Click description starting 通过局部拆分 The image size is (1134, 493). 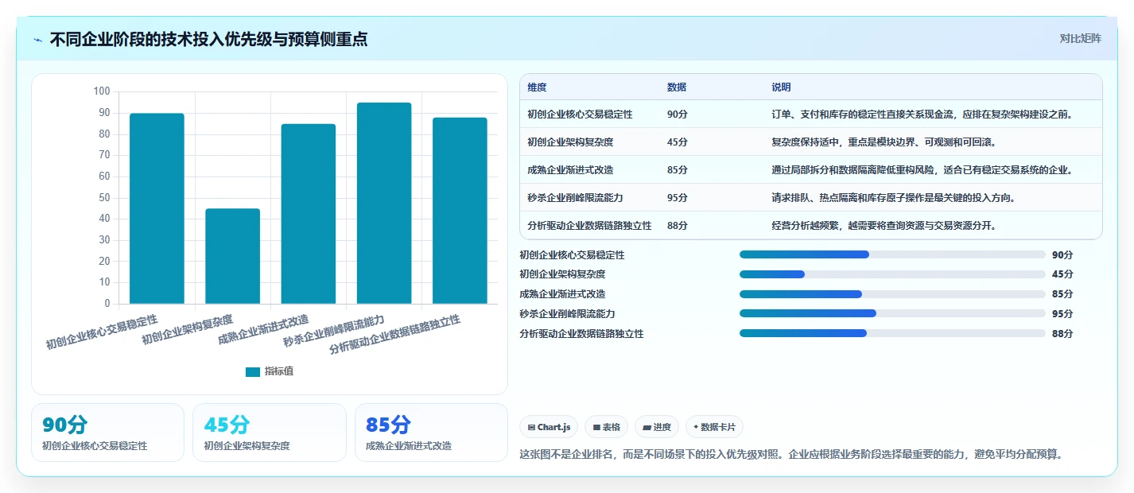click(922, 170)
